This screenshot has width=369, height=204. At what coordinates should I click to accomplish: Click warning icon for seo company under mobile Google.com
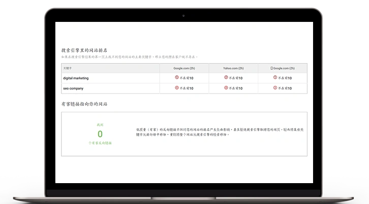pos(275,88)
